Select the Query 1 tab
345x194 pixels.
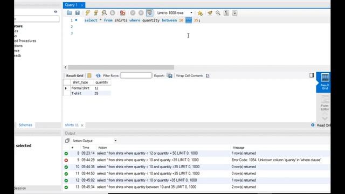[x=71, y=5]
